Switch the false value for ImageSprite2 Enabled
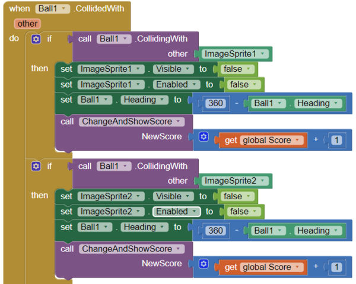This screenshot has height=284, width=356. point(243,212)
